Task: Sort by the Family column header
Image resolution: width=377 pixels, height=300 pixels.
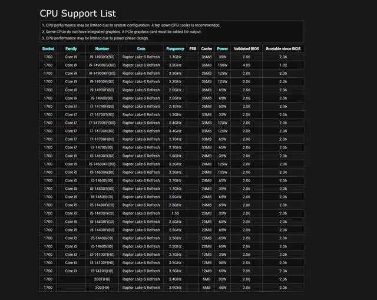Action: 71,48
